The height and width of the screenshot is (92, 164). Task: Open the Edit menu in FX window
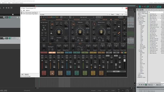(x=24, y=10)
